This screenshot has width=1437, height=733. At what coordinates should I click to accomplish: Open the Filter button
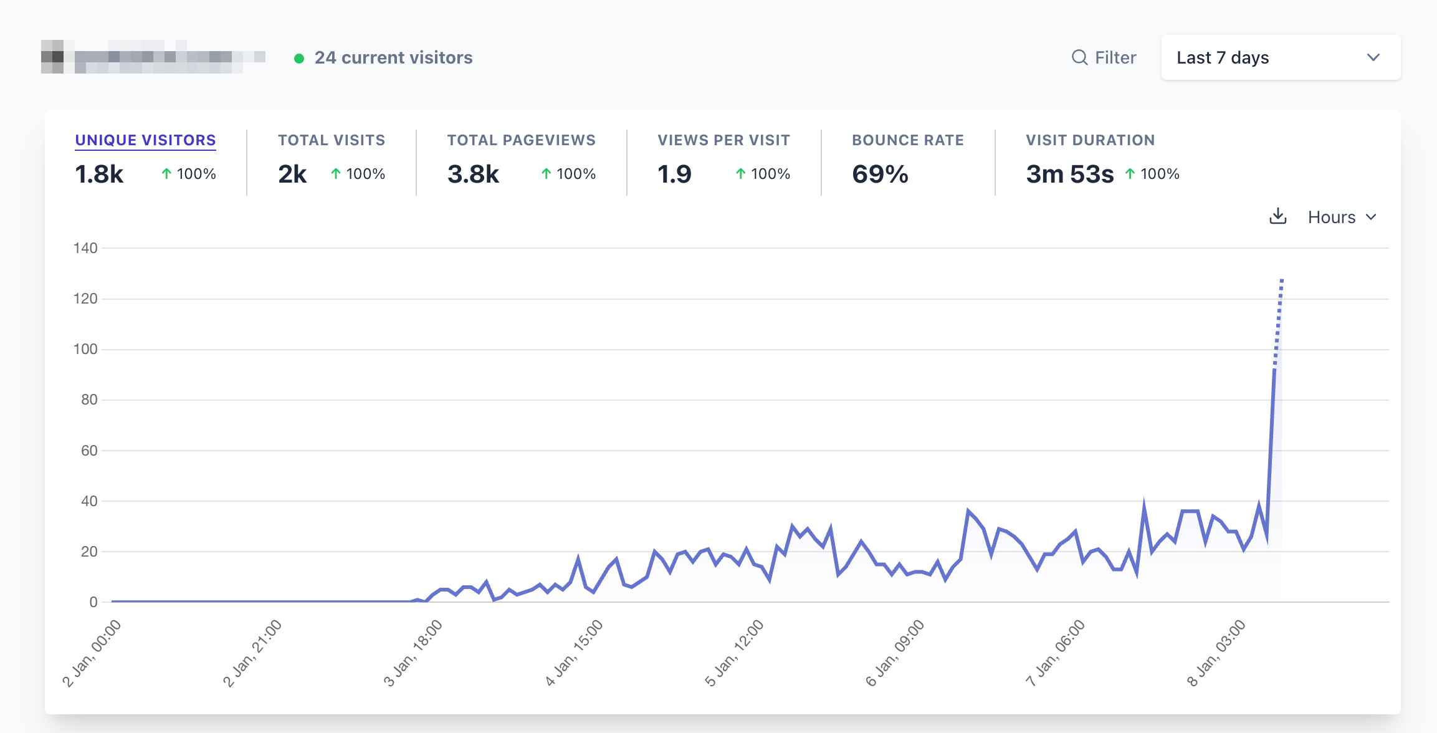(x=1104, y=57)
